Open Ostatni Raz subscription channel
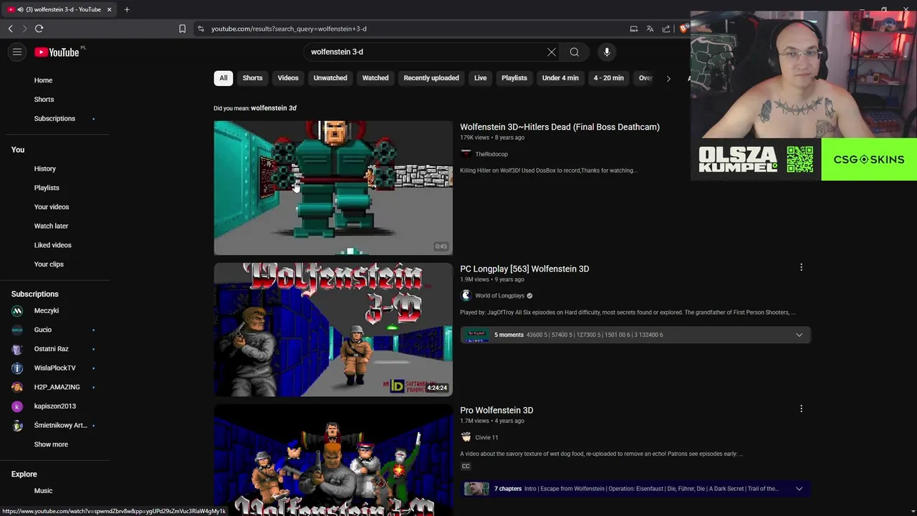The image size is (917, 516). [50, 349]
